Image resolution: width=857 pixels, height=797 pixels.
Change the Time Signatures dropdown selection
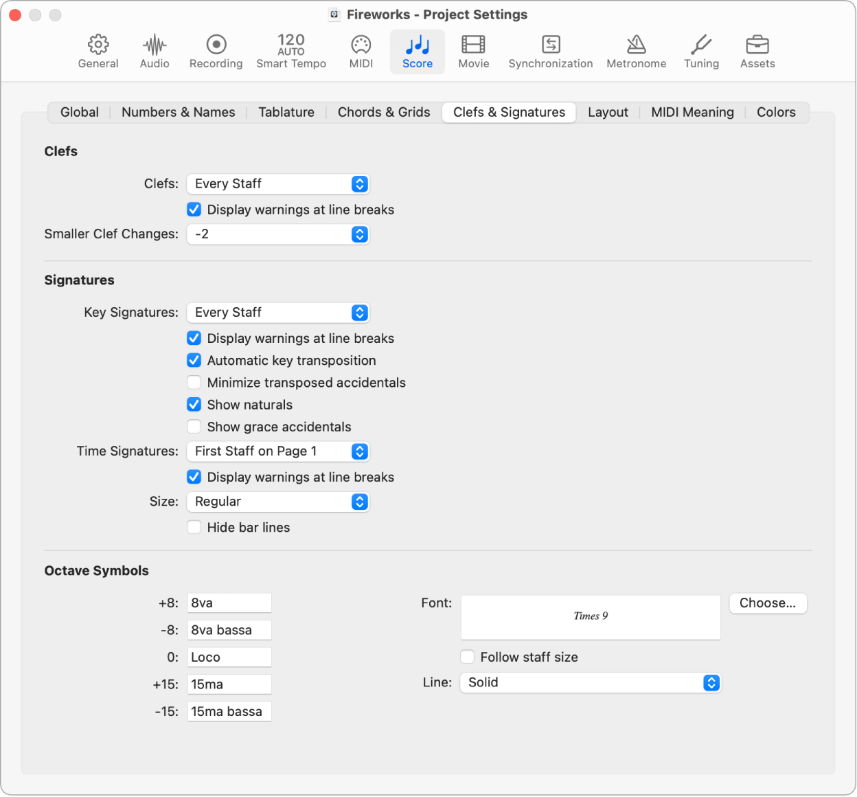click(x=277, y=451)
